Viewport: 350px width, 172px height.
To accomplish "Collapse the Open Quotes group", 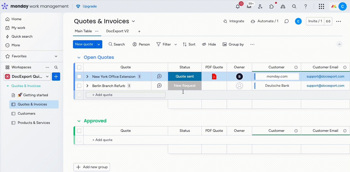I will (79, 58).
